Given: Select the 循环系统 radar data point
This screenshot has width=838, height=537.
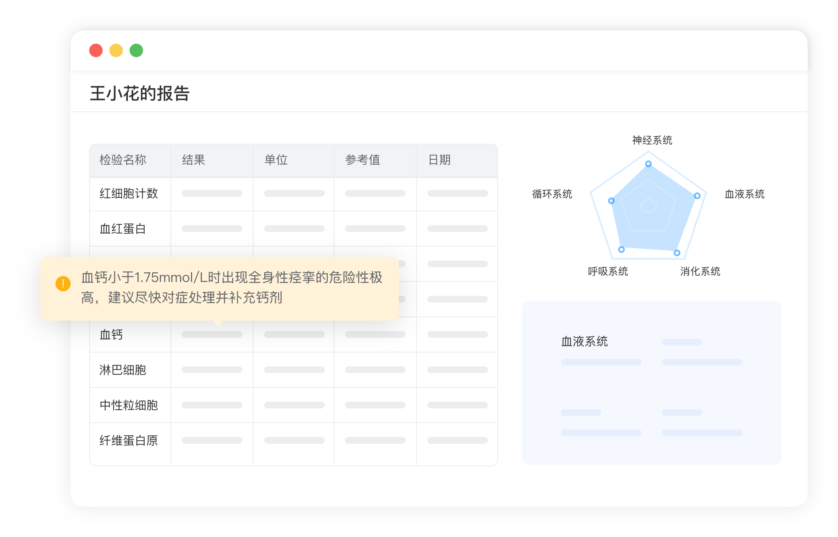Looking at the screenshot, I should [x=611, y=201].
